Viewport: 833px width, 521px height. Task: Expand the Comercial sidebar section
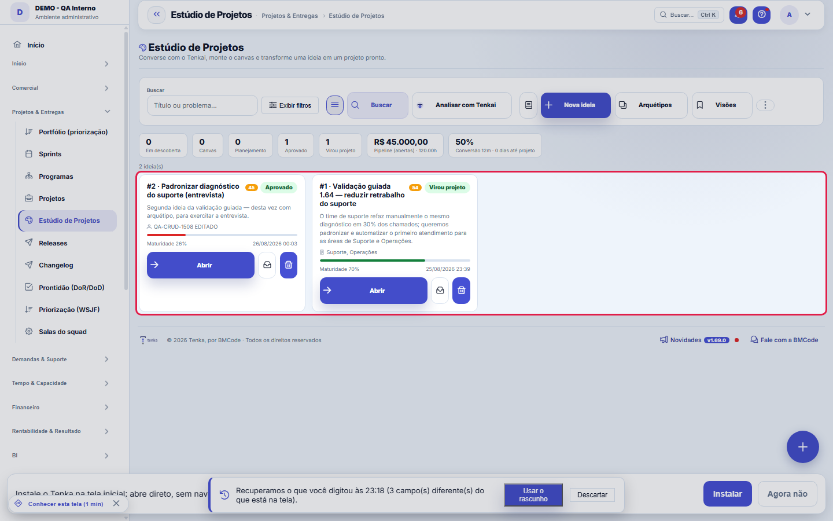(x=61, y=88)
